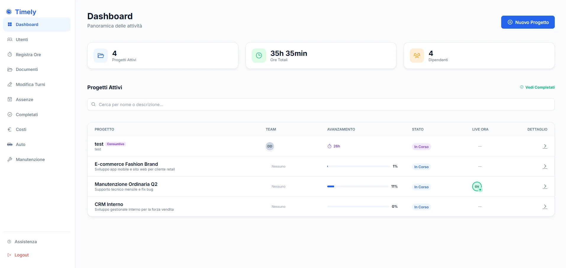
Task: Navigate to Documenti
Action: tap(37, 69)
